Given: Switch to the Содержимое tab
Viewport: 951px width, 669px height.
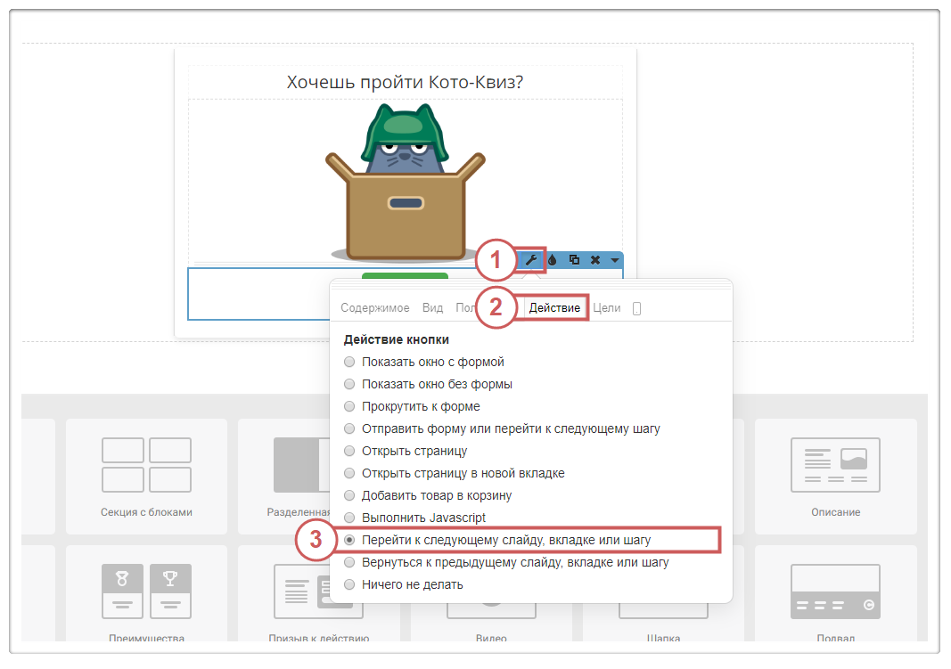Looking at the screenshot, I should pyautogui.click(x=374, y=308).
